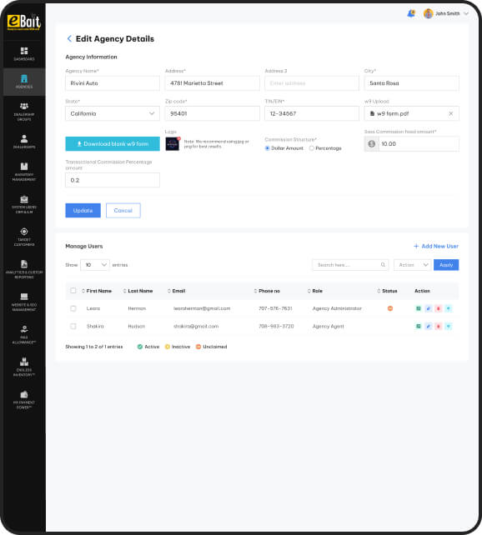The width and height of the screenshot is (482, 535).
Task: Click the green action icon in Shakira's row
Action: 418,326
